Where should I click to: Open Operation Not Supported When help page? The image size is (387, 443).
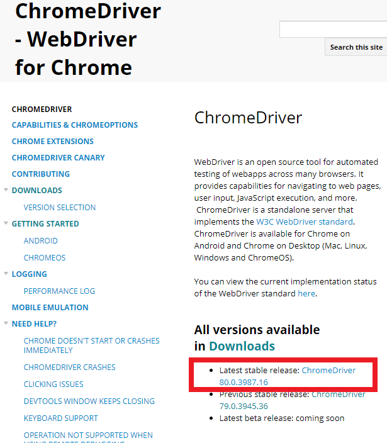pyautogui.click(x=88, y=437)
